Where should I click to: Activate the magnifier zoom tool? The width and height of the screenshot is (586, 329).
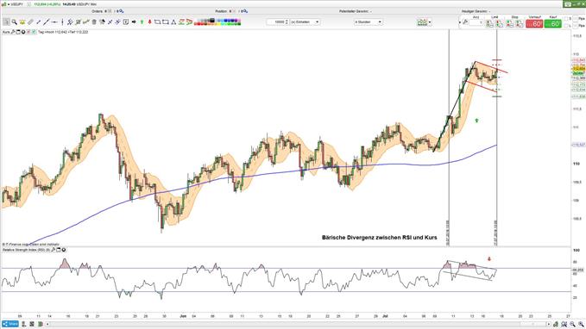click(x=14, y=22)
